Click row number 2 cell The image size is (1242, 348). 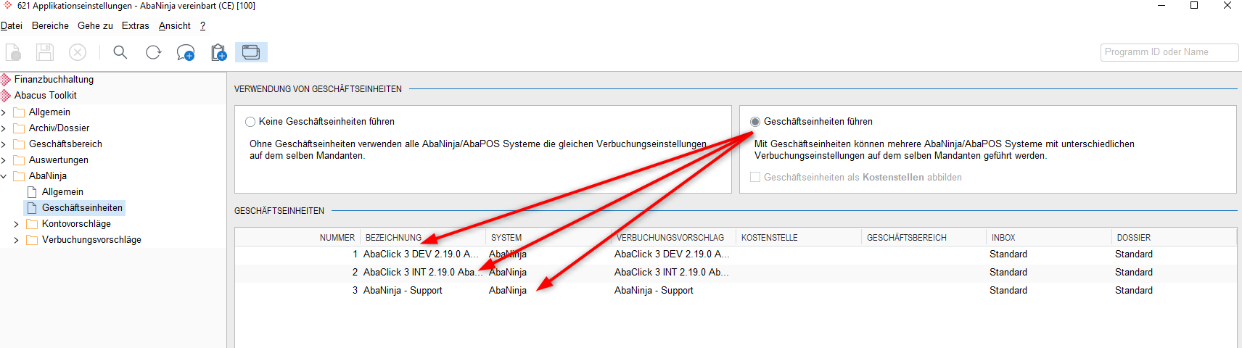coord(355,273)
